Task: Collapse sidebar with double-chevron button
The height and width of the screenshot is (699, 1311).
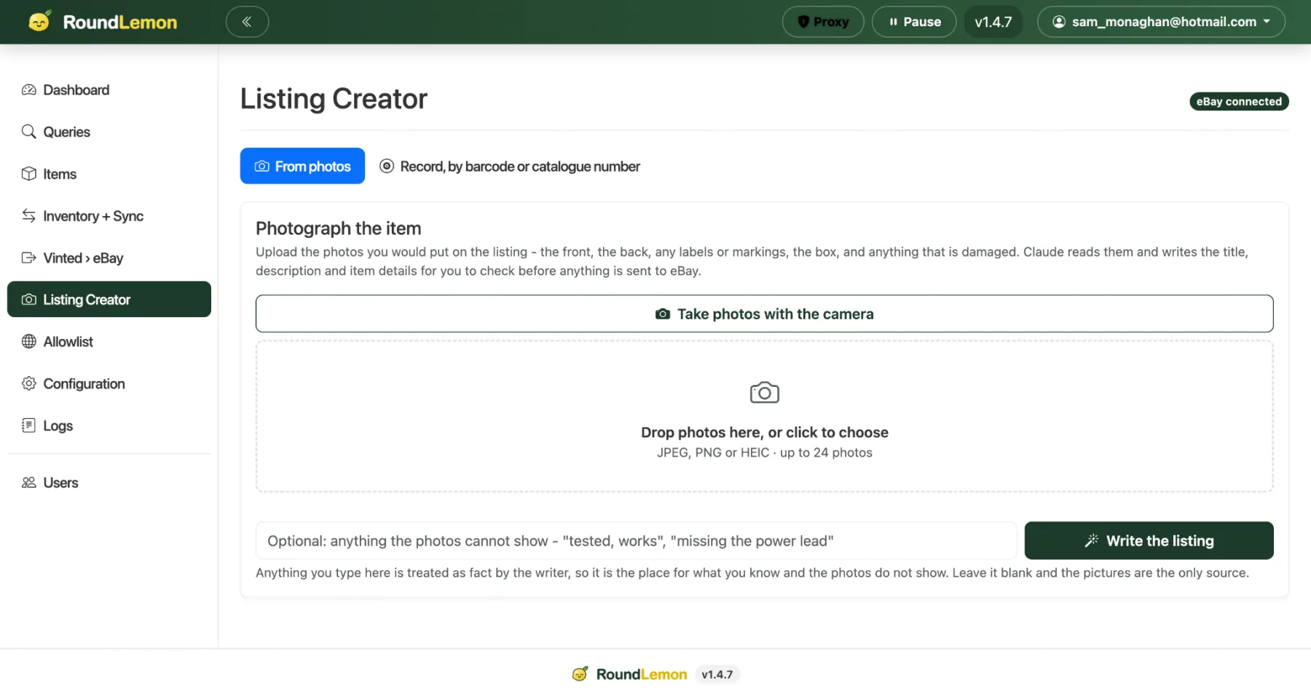Action: tap(247, 22)
